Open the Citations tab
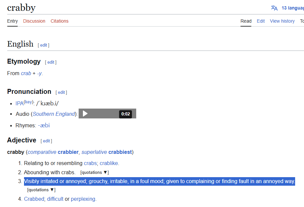This screenshot has width=304, height=207. [x=60, y=21]
